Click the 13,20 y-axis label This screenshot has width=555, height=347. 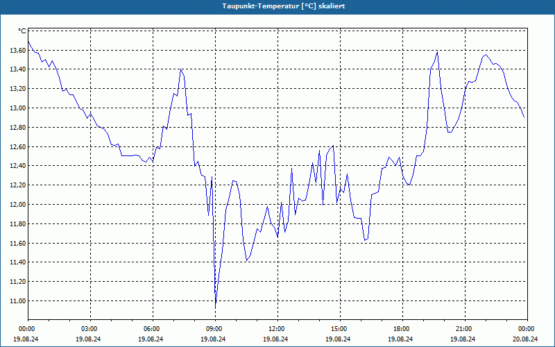(x=18, y=89)
